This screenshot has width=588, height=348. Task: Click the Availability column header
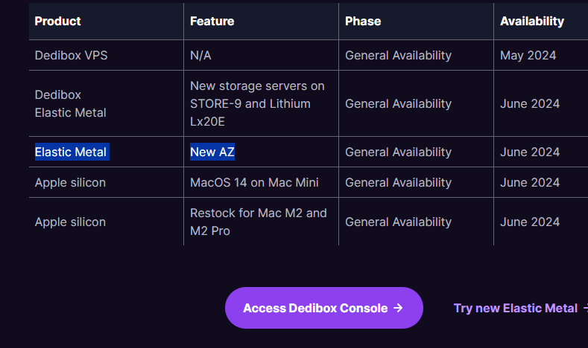coord(532,21)
